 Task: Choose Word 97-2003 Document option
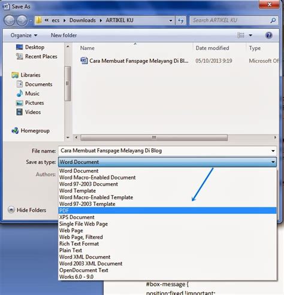click(167, 184)
